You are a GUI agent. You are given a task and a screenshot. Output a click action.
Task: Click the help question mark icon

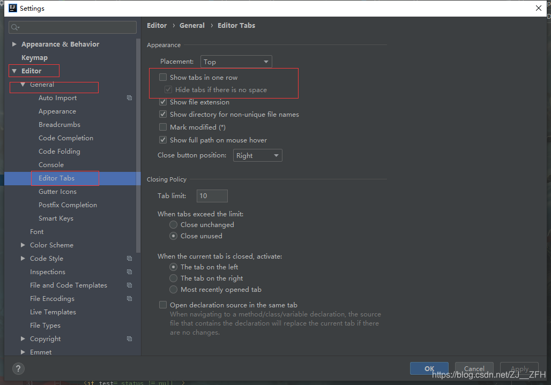18,368
